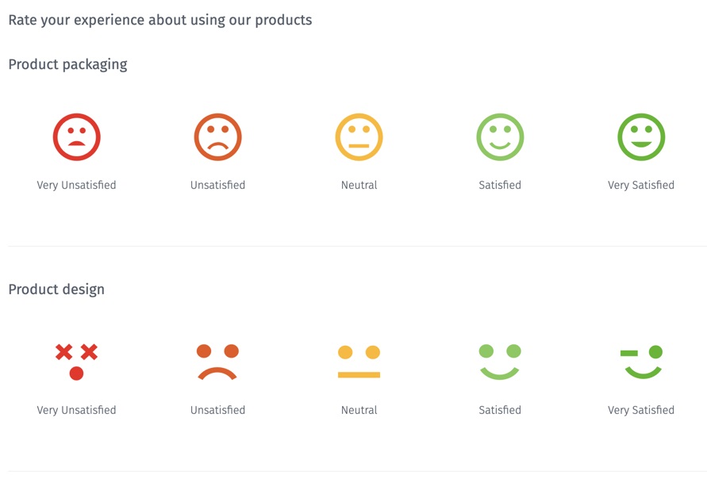Select the red Very Unsatisfied face for packaging
The height and width of the screenshot is (479, 707).
(76, 137)
